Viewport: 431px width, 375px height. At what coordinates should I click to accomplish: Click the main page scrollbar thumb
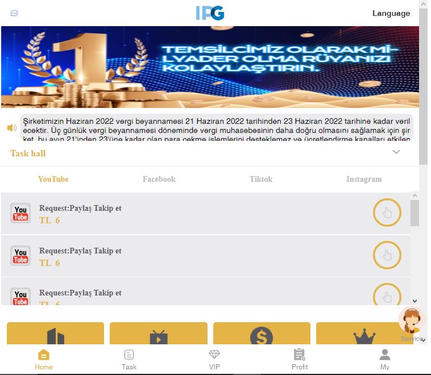coord(423,86)
